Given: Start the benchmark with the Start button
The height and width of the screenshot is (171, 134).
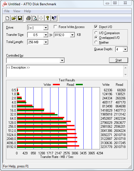Looking at the screenshot, I should click(x=118, y=60).
